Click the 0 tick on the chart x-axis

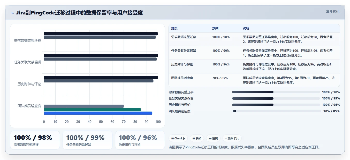pyautogui.click(x=44, y=122)
